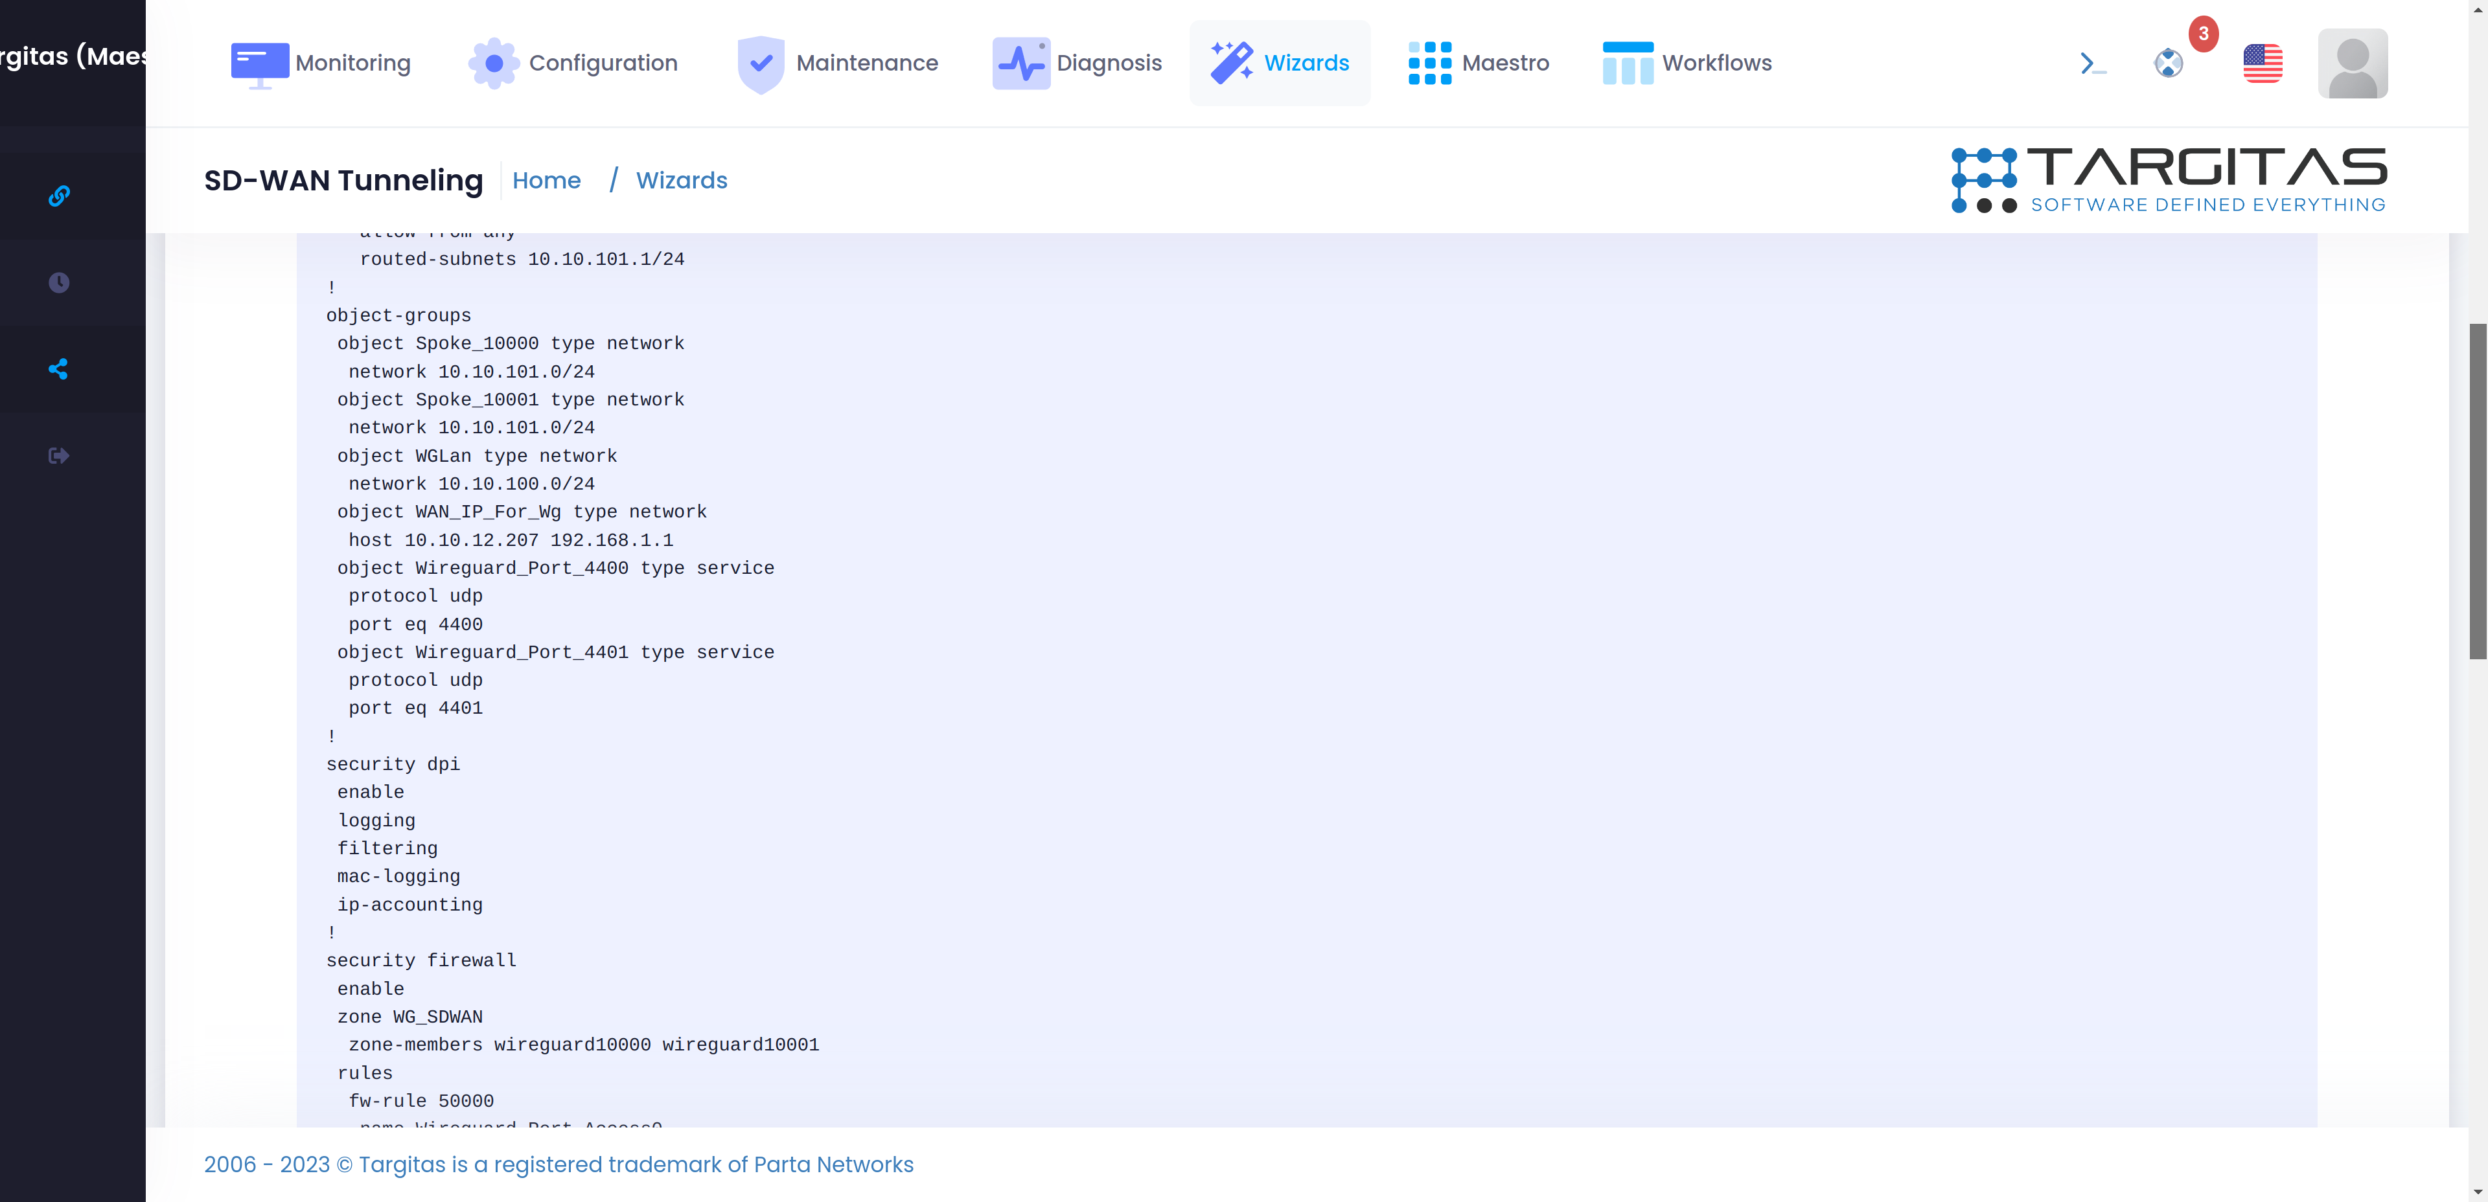The image size is (2488, 1202).
Task: Open the Maestro menu
Action: coord(1478,63)
